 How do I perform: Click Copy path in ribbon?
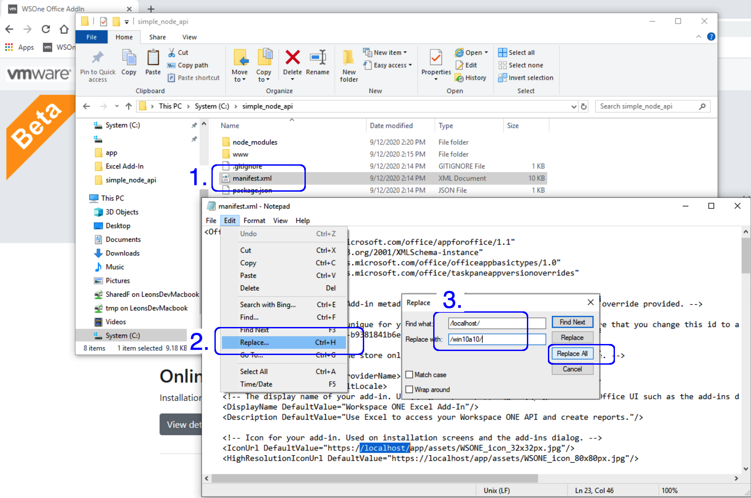click(188, 65)
